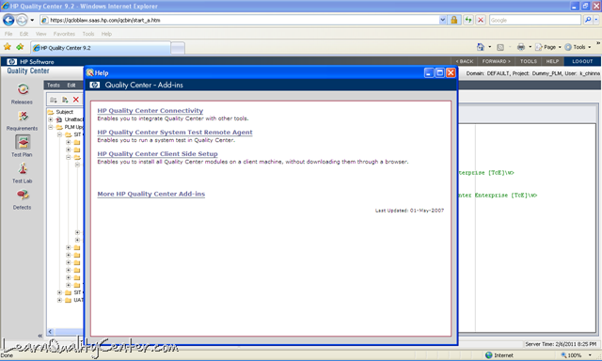Click the Quality Center HELP button

click(552, 61)
